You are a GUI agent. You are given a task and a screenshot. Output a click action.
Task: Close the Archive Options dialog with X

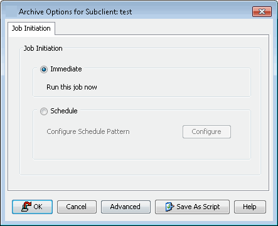(262, 11)
